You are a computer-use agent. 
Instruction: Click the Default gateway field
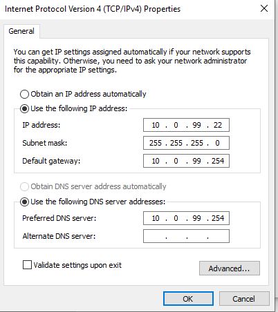[x=186, y=161]
